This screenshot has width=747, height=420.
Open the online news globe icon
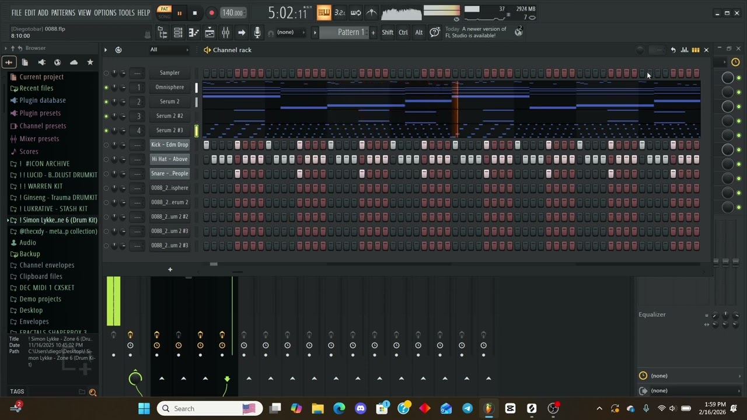coord(518,32)
